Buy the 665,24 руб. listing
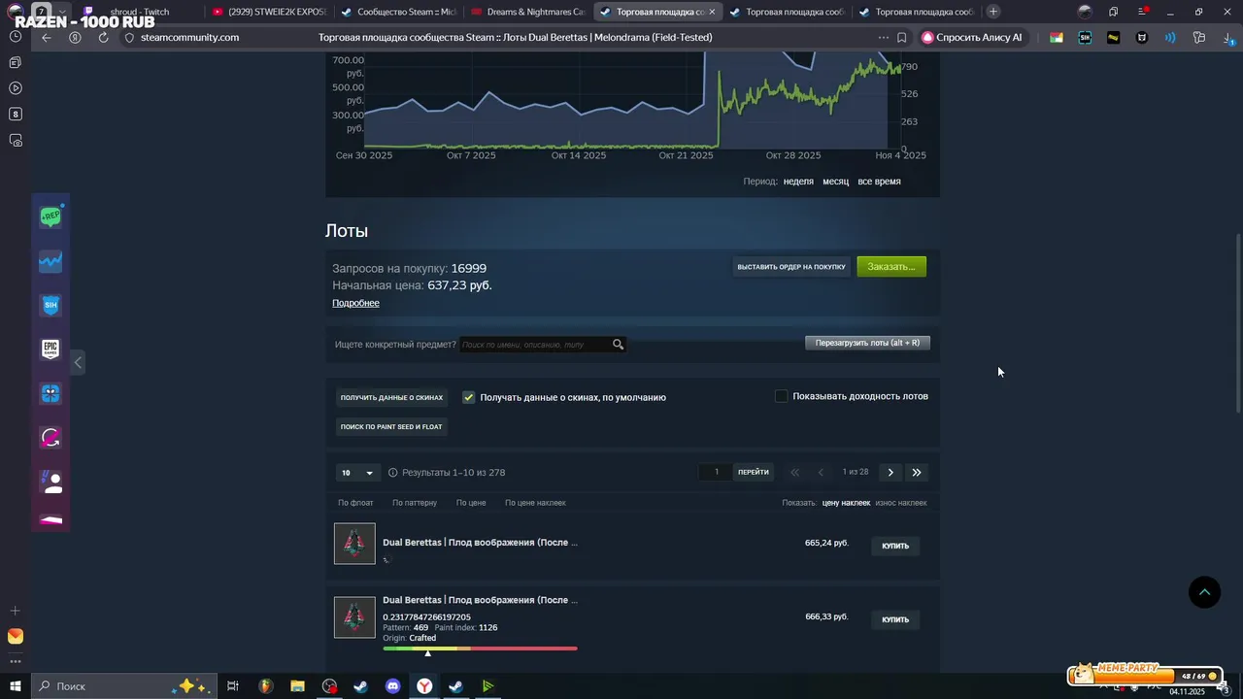 coord(895,546)
